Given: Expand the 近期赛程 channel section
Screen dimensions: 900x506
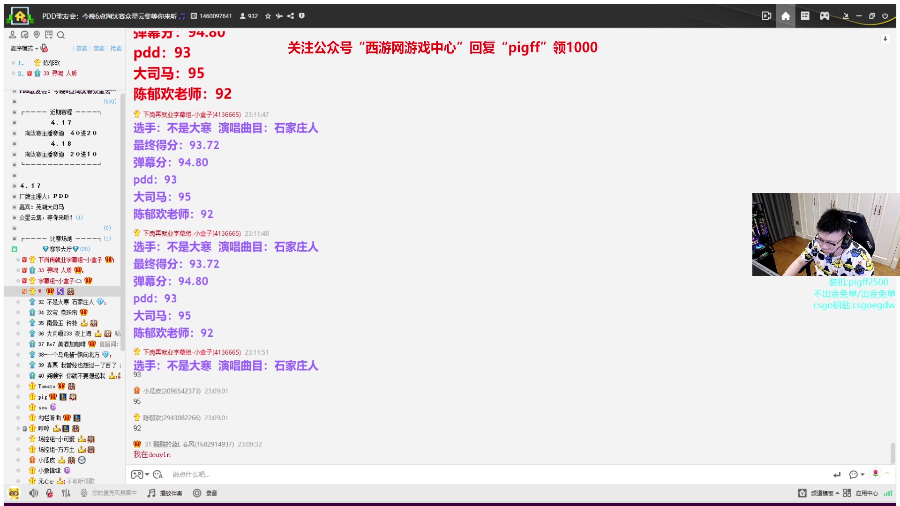Looking at the screenshot, I should point(61,112).
